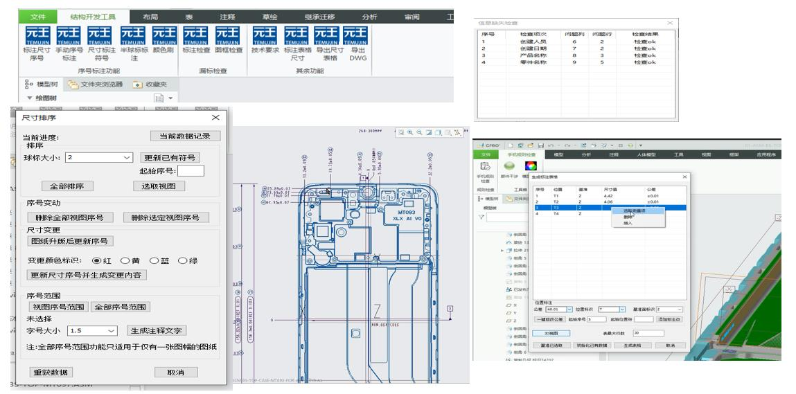The height and width of the screenshot is (394, 796).
Task: Select the 尺寸标注符号 tool icon
Action: tap(102, 37)
